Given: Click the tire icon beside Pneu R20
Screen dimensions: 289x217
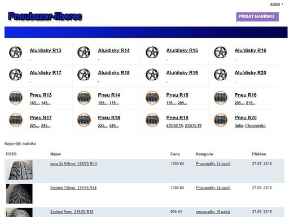Looking at the screenshot, I should click(221, 120).
